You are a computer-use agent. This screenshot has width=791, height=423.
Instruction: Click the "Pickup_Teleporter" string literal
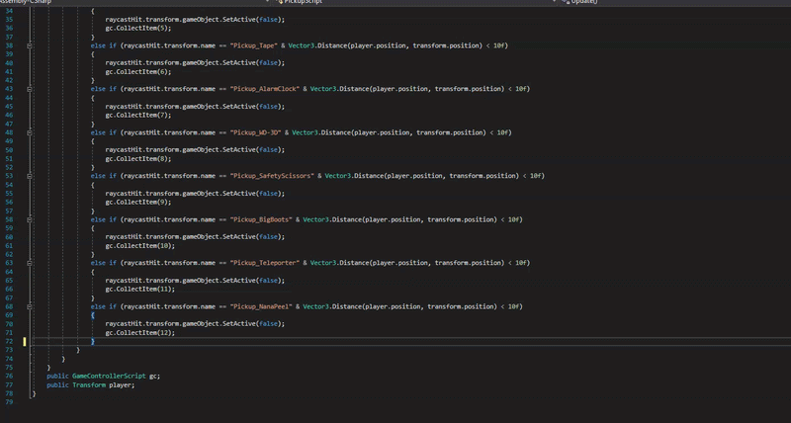pos(265,263)
